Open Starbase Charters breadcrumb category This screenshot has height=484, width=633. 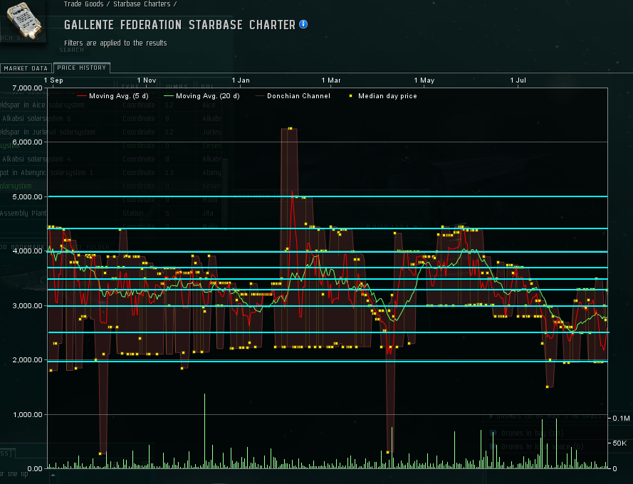click(x=142, y=4)
